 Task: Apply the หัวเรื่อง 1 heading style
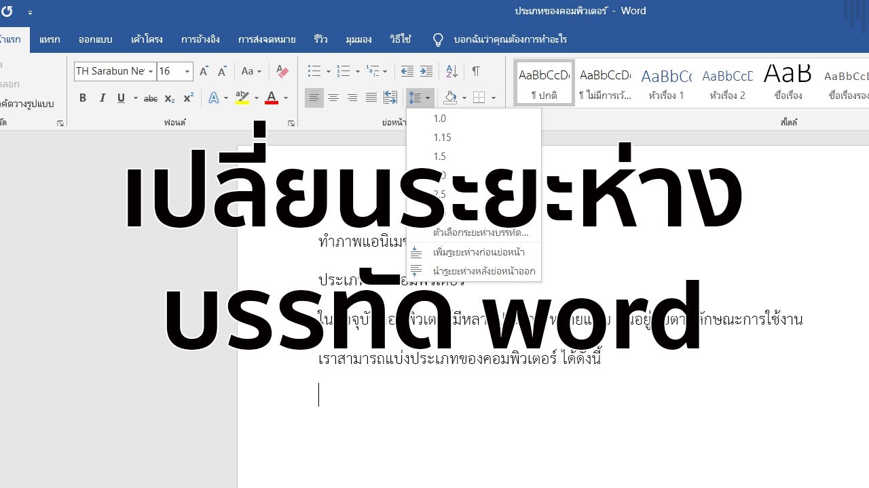click(666, 83)
